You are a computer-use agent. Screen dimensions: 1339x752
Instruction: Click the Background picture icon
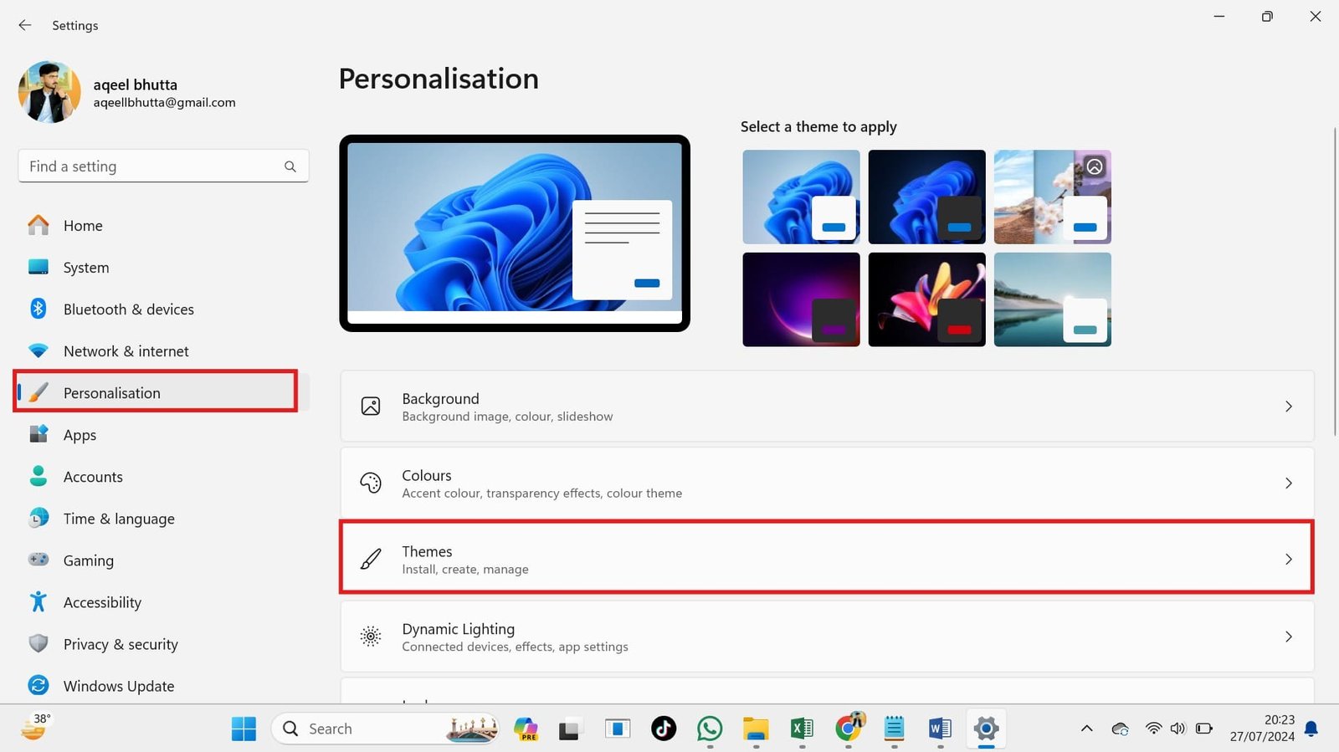371,407
